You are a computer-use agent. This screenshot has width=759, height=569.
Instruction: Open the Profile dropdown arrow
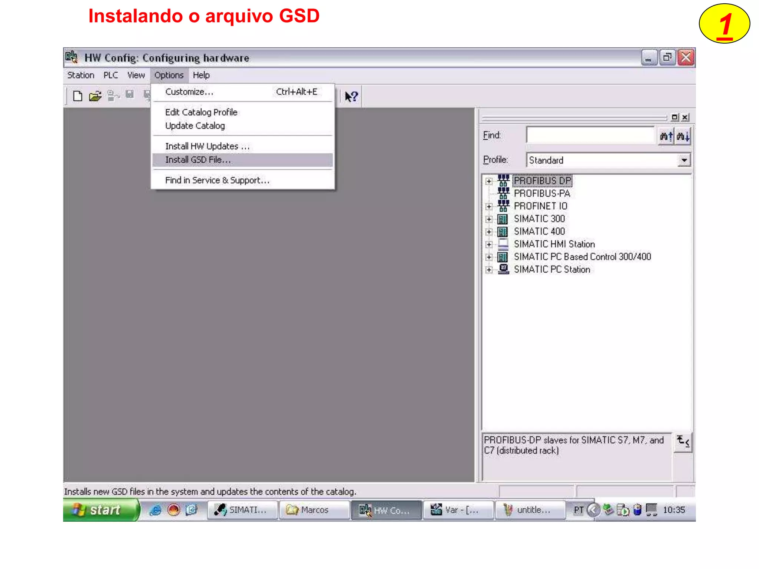tap(684, 160)
